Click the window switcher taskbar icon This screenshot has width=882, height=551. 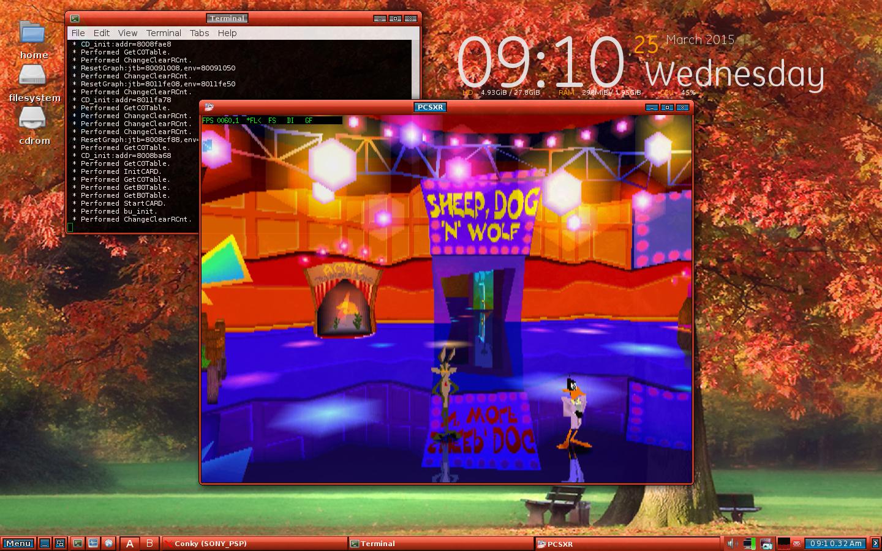tap(60, 543)
